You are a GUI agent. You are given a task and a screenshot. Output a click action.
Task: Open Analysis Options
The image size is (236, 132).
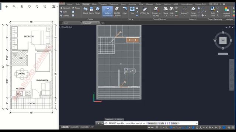(x=226, y=11)
